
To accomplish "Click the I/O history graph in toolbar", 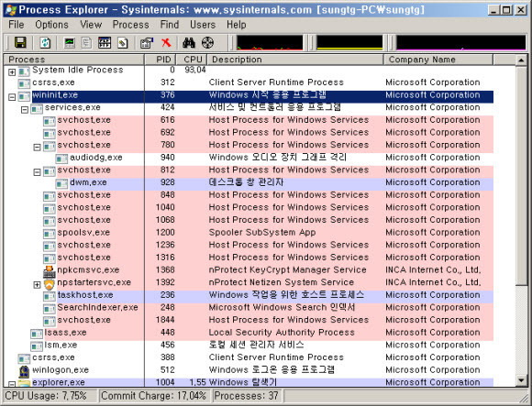I will [x=461, y=43].
